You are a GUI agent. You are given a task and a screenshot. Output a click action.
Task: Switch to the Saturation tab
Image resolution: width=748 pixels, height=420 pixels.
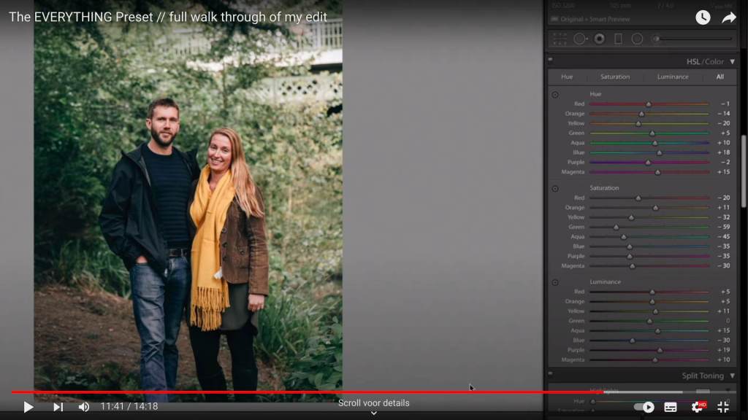pyautogui.click(x=615, y=77)
